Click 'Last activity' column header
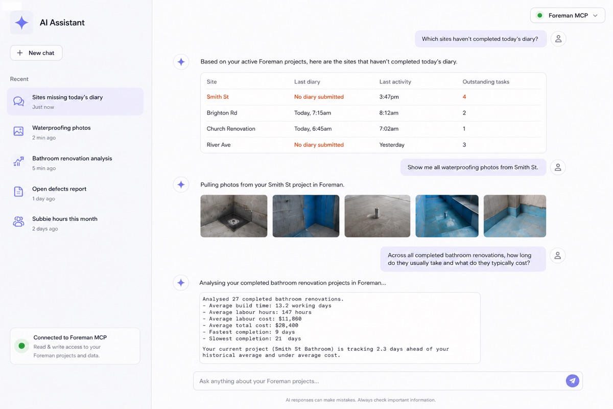 [395, 82]
